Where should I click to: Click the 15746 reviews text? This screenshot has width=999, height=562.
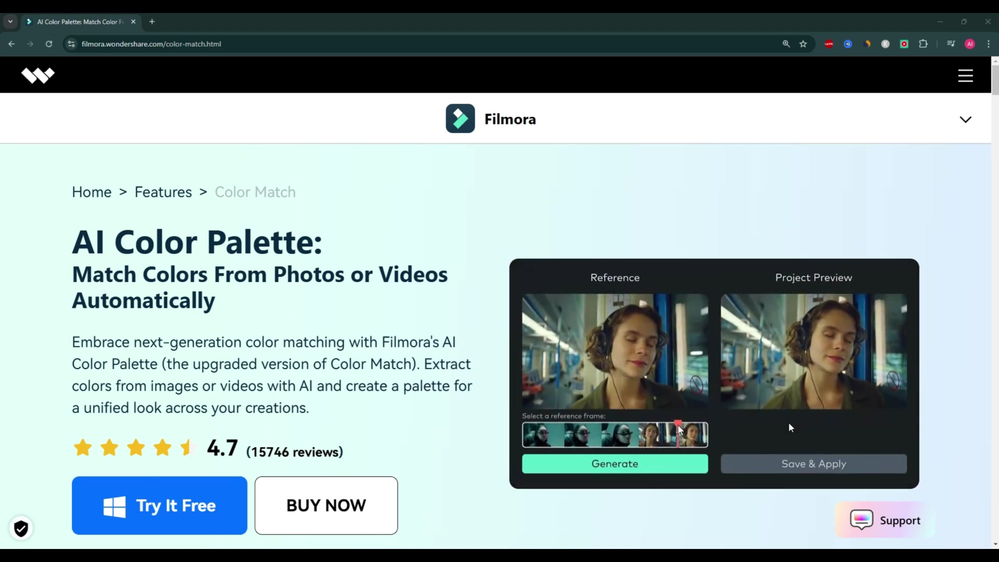coord(294,452)
